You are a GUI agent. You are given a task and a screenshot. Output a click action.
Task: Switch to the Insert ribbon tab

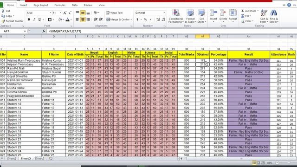(24, 5)
